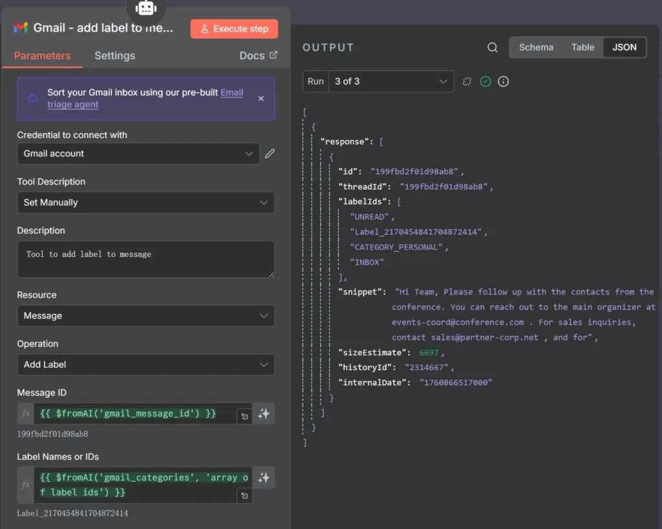Open expression editor for the Message ID field
662x529 pixels.
(244, 417)
